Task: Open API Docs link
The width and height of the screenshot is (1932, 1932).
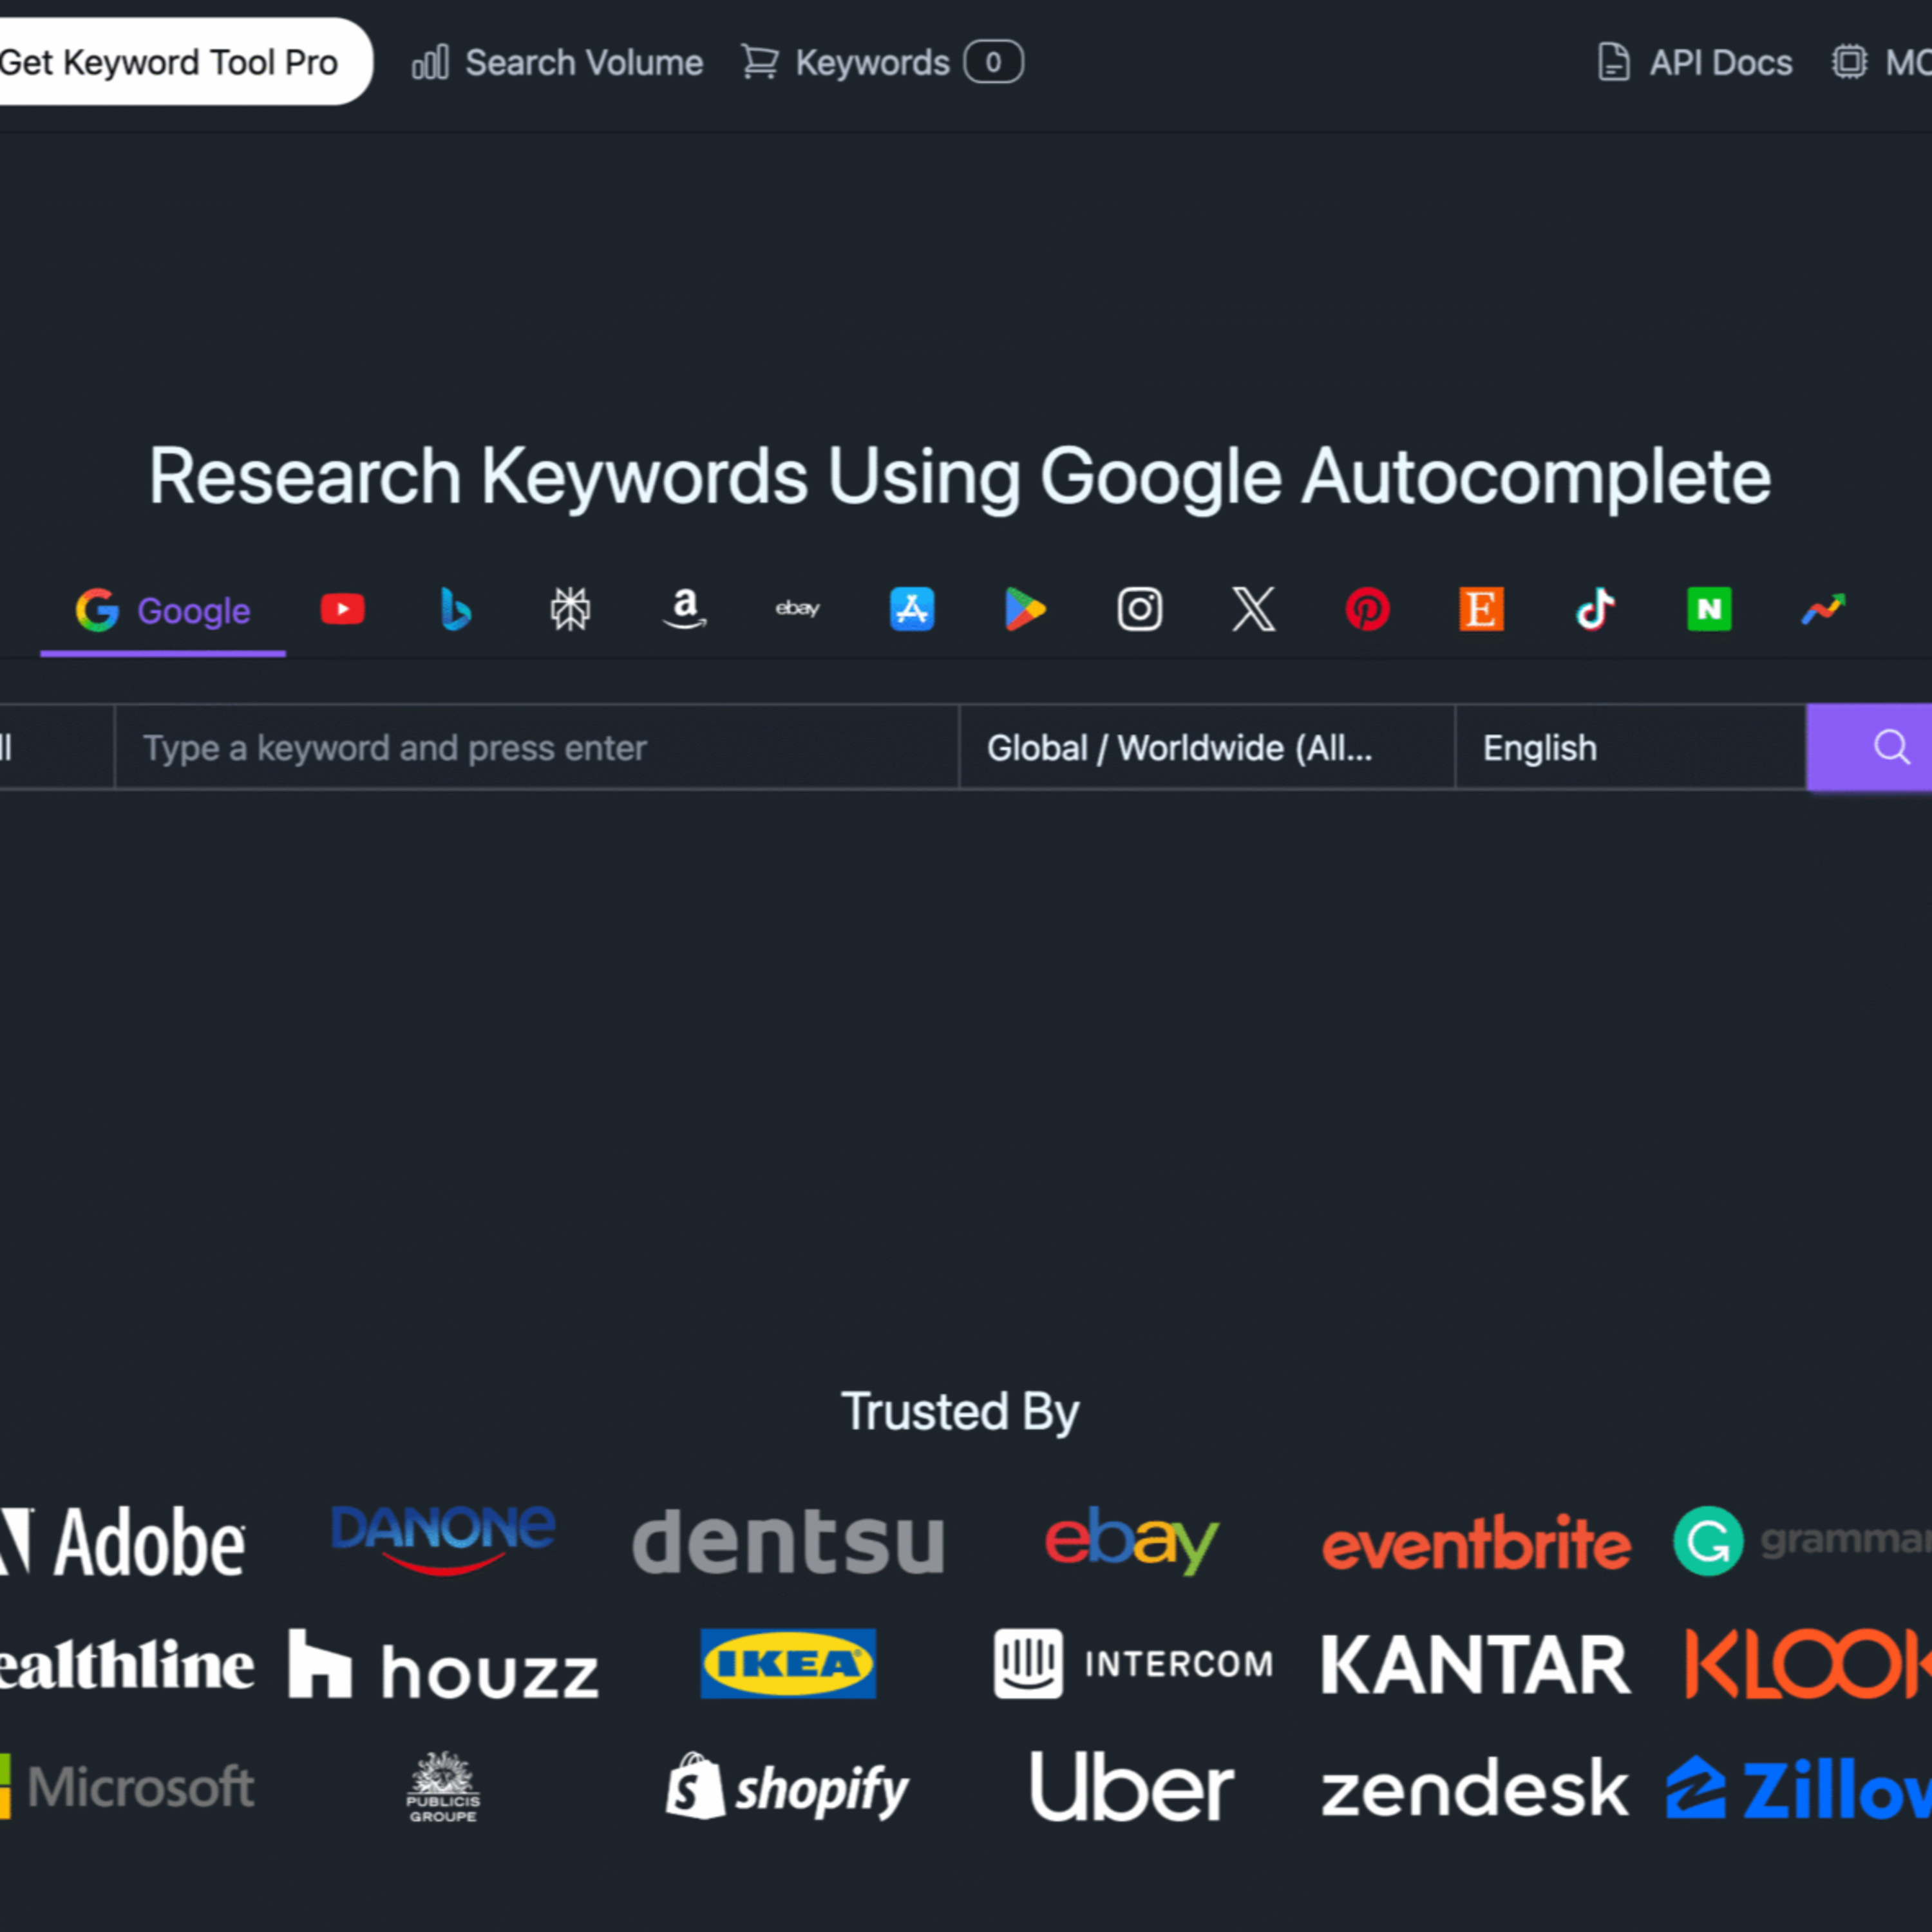Action: point(1695,63)
